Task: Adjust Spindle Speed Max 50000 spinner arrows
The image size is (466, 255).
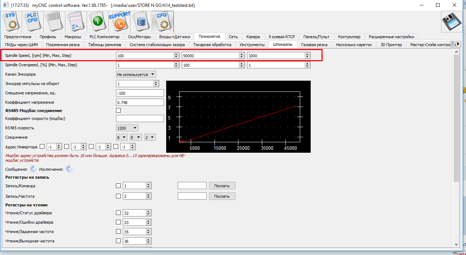Action: 242,55
